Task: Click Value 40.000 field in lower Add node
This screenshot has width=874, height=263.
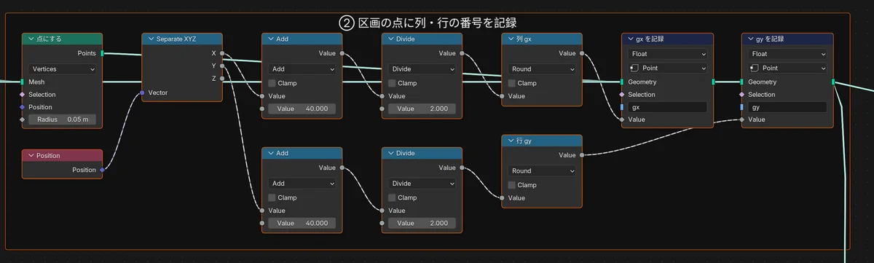Action: tap(302, 223)
